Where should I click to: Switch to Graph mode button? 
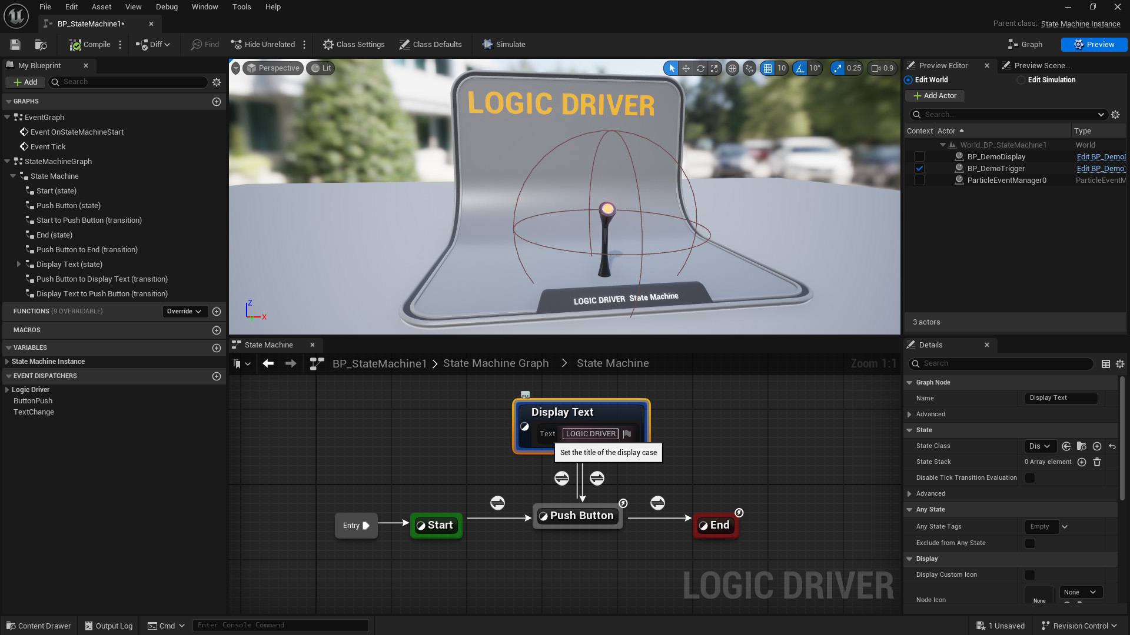(x=1025, y=45)
